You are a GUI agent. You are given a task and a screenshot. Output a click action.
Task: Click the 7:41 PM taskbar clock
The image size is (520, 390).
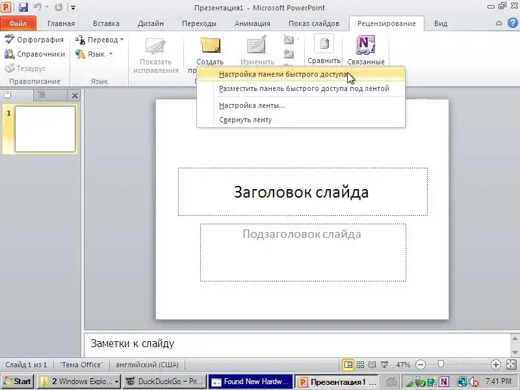[499, 382]
